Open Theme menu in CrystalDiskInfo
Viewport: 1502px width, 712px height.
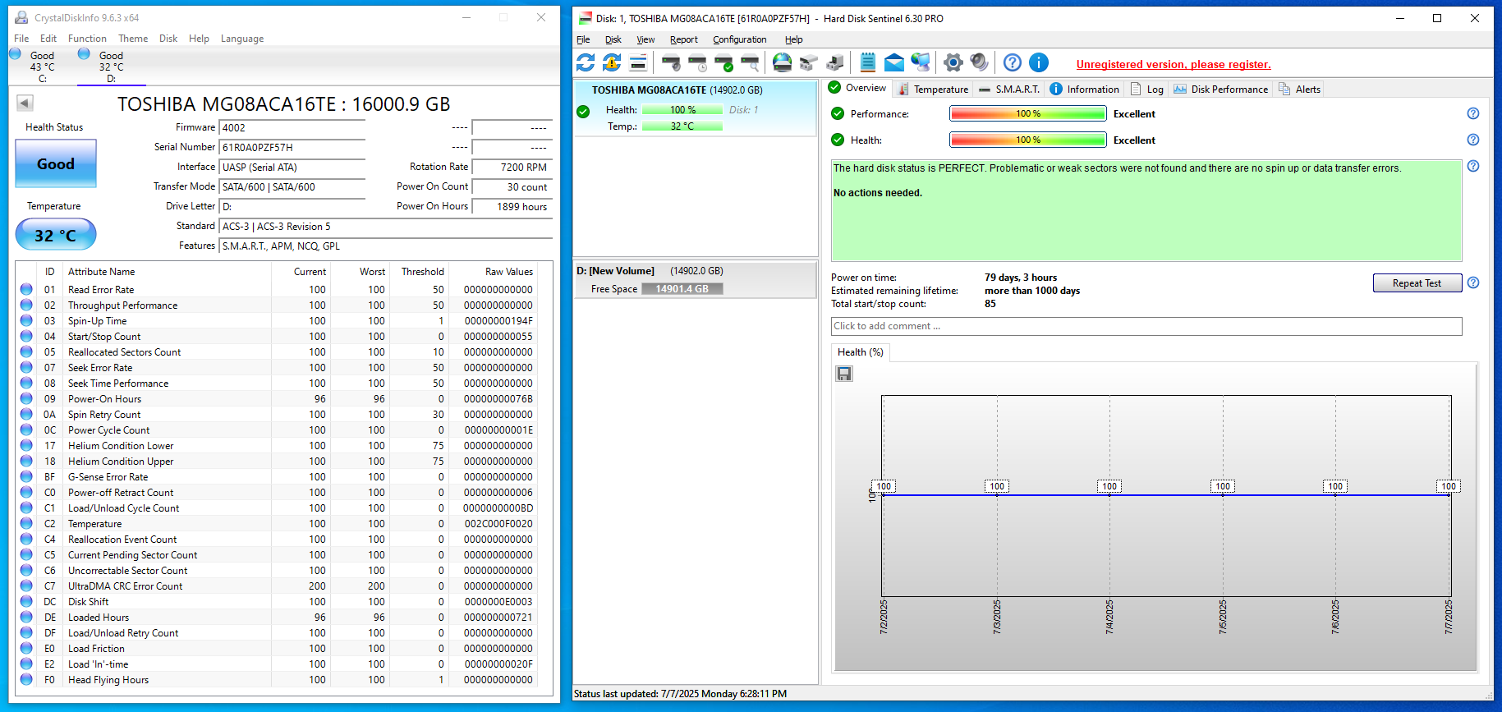pyautogui.click(x=133, y=39)
